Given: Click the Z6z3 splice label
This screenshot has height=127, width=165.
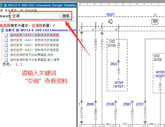Looking at the screenshot, I should [x=114, y=64].
